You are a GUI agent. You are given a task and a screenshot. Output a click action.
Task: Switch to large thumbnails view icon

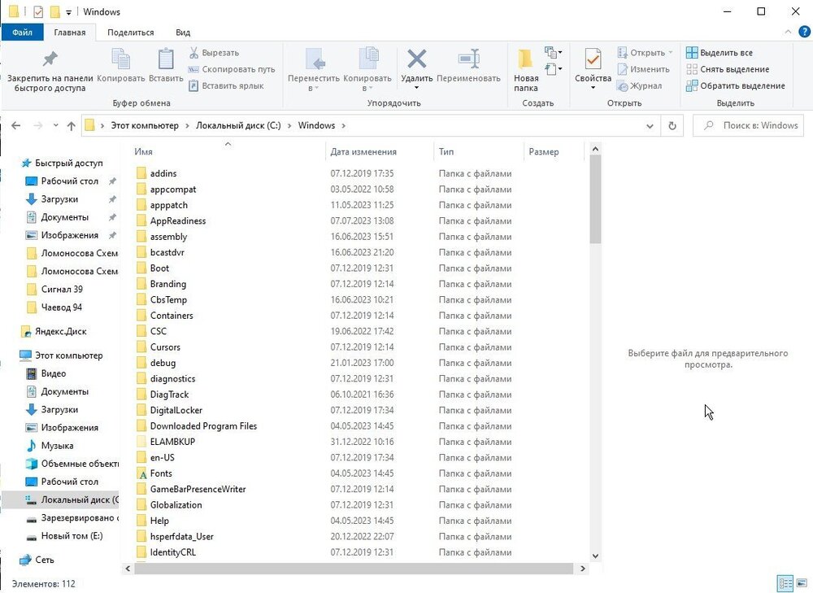[x=801, y=583]
